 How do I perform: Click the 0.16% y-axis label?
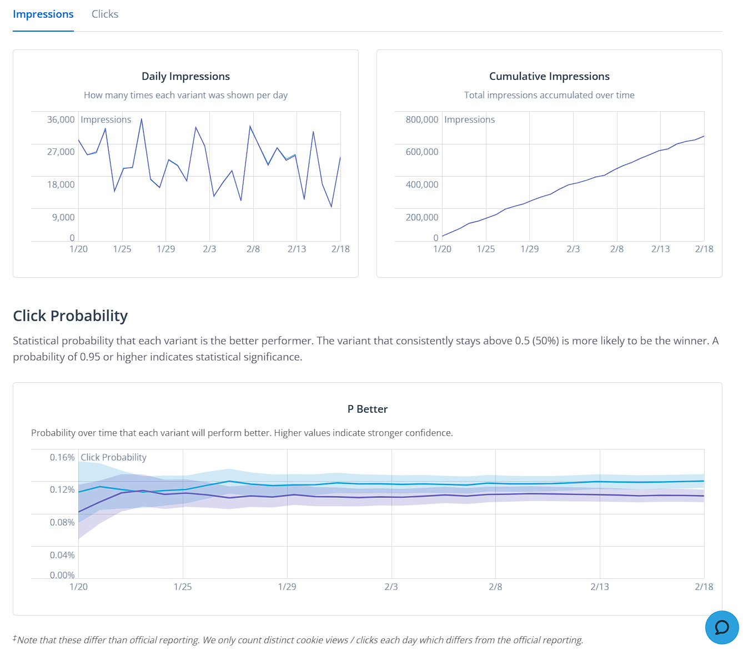click(x=62, y=457)
